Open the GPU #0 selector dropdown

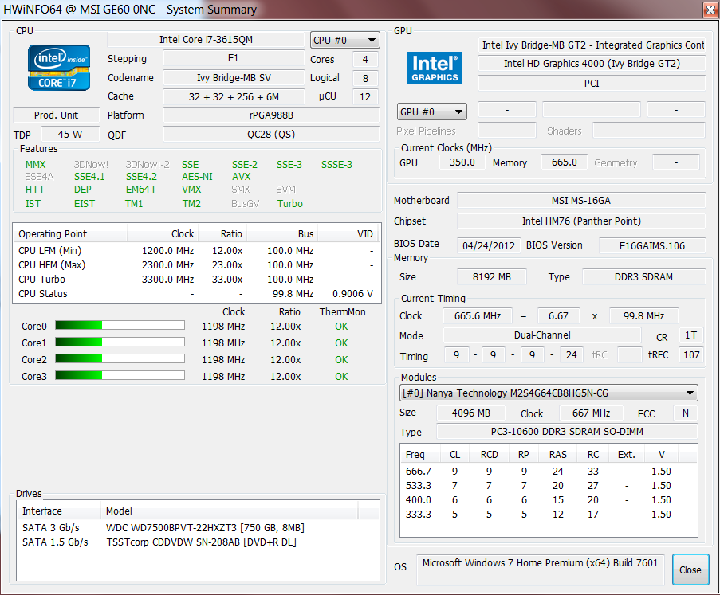click(431, 112)
